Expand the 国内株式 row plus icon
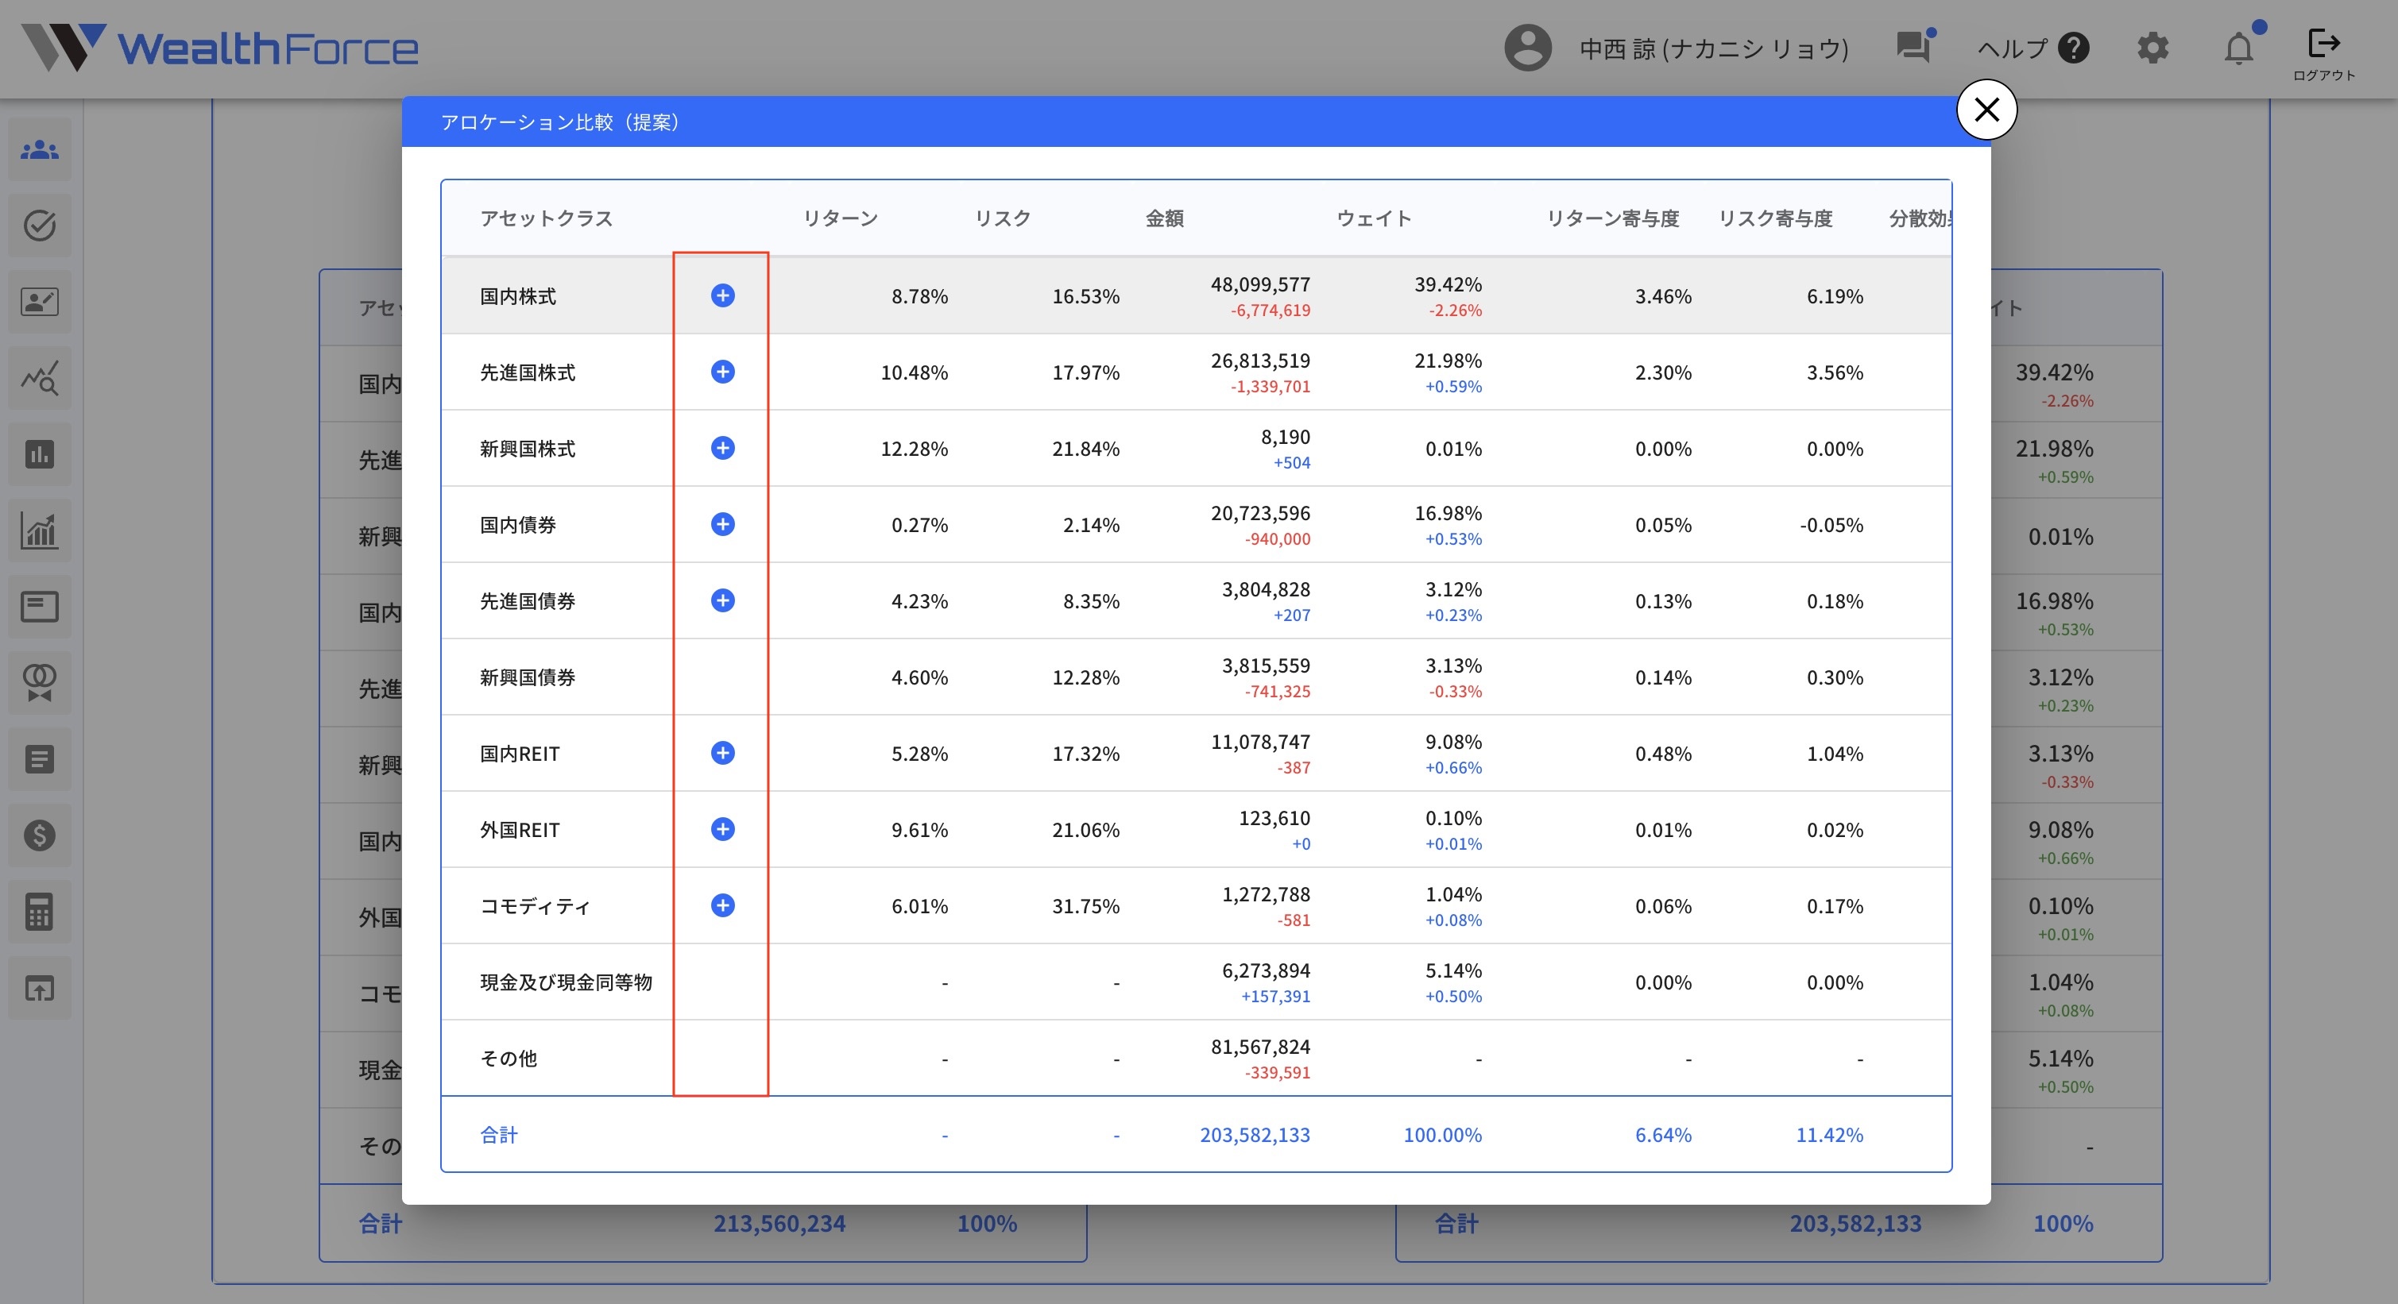This screenshot has width=2398, height=1304. click(722, 295)
